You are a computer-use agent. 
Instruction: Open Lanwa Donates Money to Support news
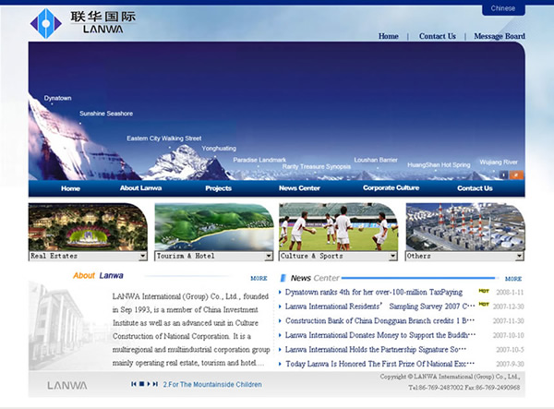click(380, 335)
